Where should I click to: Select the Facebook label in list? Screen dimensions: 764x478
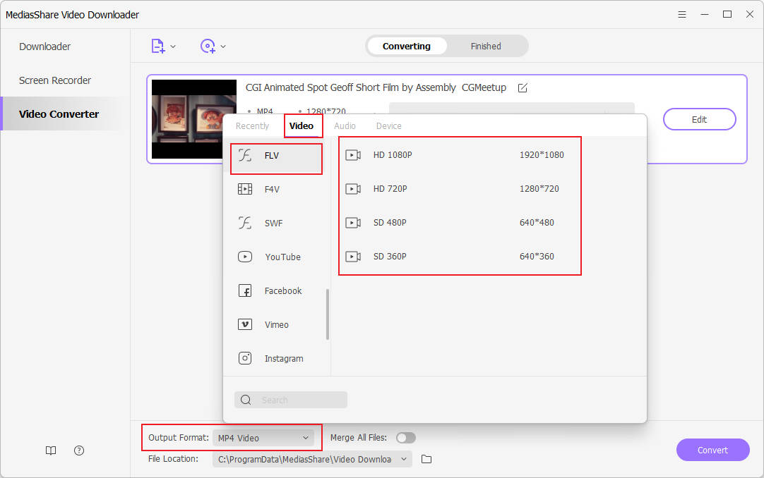click(x=283, y=290)
